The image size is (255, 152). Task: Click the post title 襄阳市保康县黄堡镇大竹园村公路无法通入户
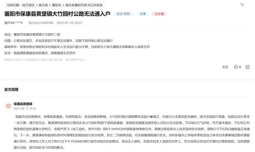57,14
